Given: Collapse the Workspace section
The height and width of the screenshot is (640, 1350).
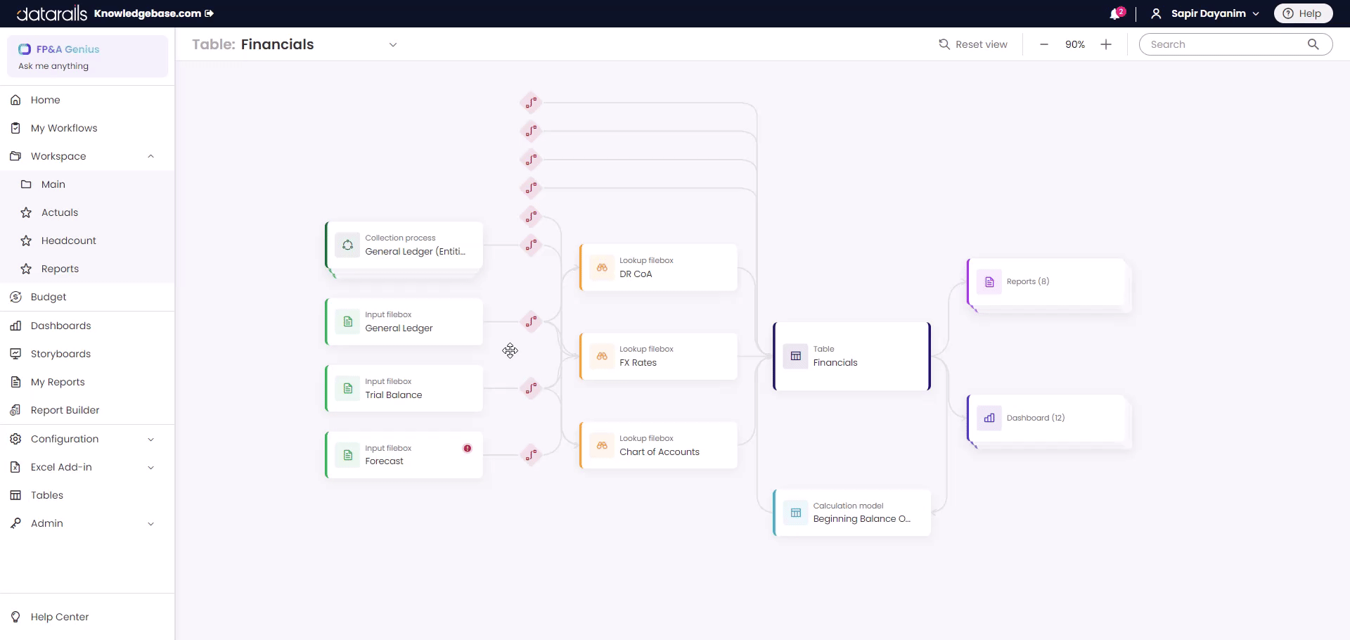Looking at the screenshot, I should coord(151,156).
